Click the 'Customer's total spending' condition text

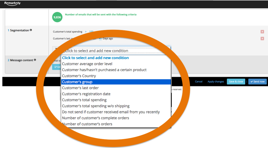pos(68,32)
